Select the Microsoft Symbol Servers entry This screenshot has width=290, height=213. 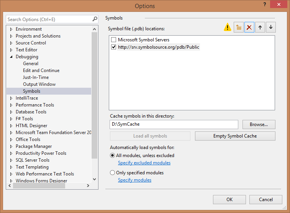pos(144,40)
